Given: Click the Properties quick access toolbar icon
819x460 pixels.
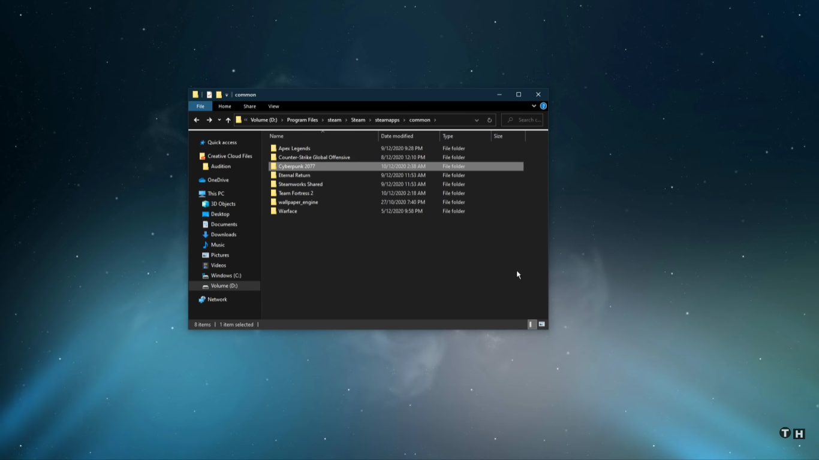Looking at the screenshot, I should (209, 95).
